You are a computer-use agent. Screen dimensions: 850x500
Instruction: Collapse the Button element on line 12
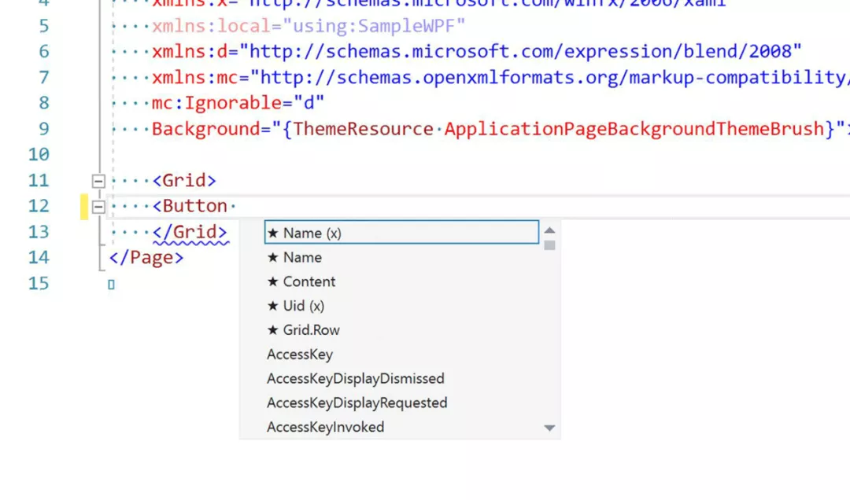tap(98, 207)
